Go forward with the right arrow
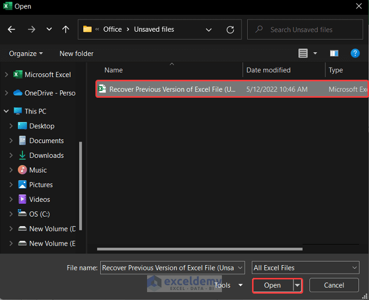The image size is (369, 300). click(x=31, y=30)
